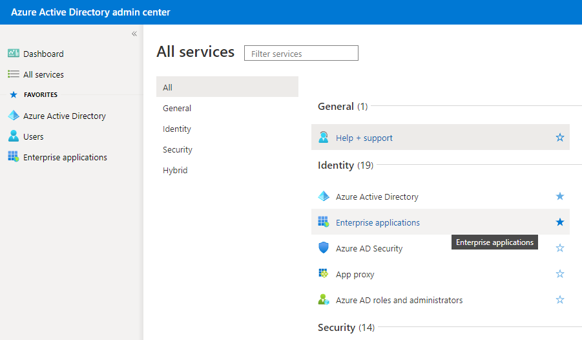Click the Enterprise applications grid icon in sidebar
The width and height of the screenshot is (582, 340).
(14, 156)
